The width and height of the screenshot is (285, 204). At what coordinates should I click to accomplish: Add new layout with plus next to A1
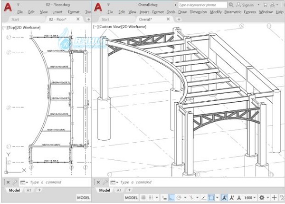(129, 190)
